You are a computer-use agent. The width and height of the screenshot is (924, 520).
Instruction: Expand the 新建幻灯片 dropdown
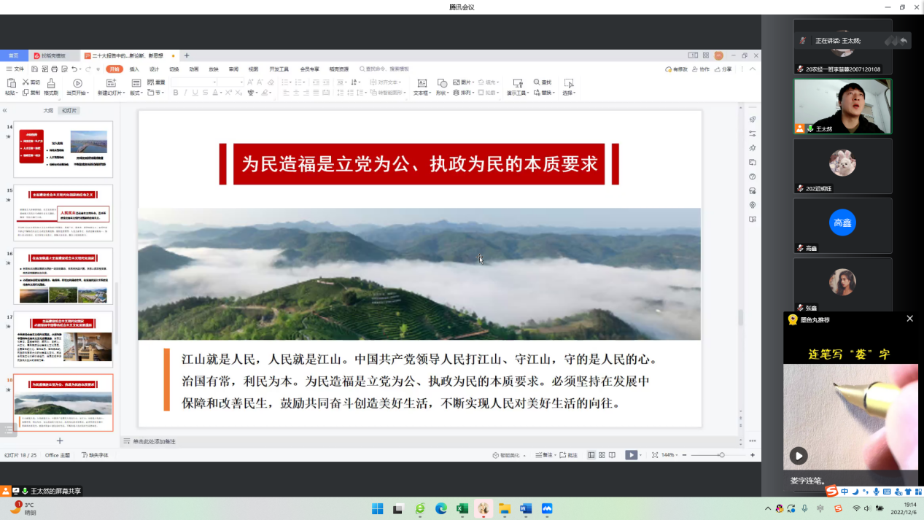click(125, 93)
